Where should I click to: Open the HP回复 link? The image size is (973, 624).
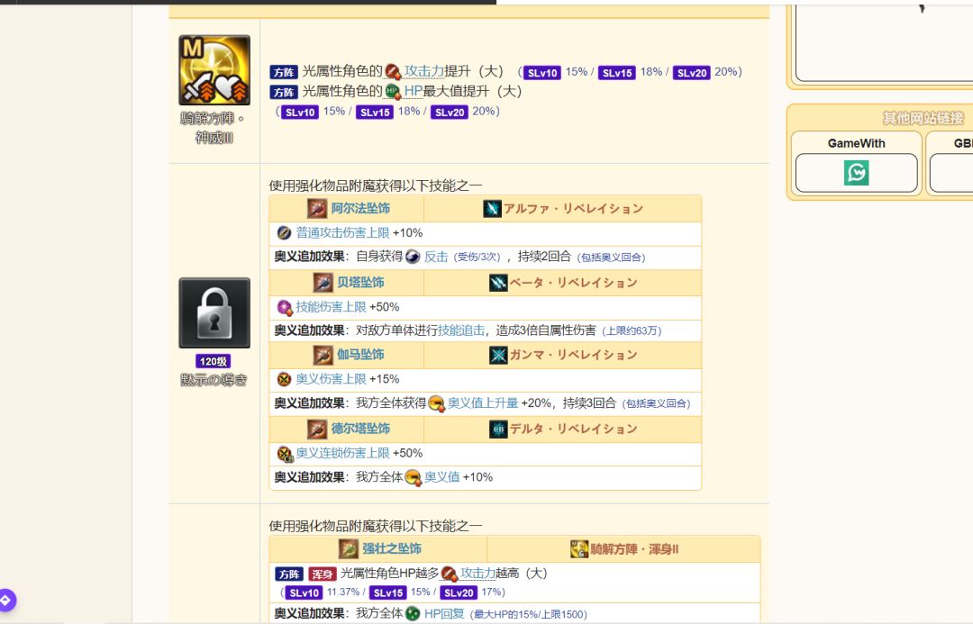(444, 614)
